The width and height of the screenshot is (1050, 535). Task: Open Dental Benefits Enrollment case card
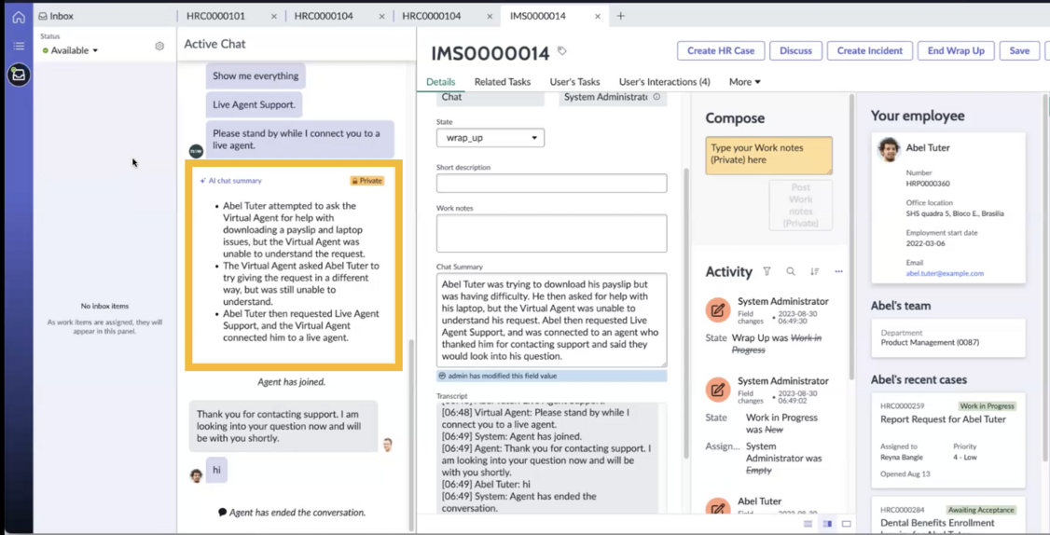click(x=948, y=515)
